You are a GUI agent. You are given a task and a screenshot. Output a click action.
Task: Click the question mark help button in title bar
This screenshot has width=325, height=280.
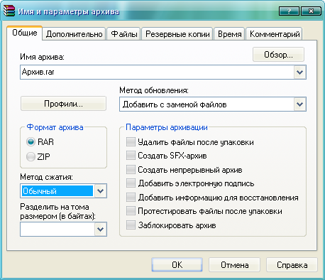[289, 11]
